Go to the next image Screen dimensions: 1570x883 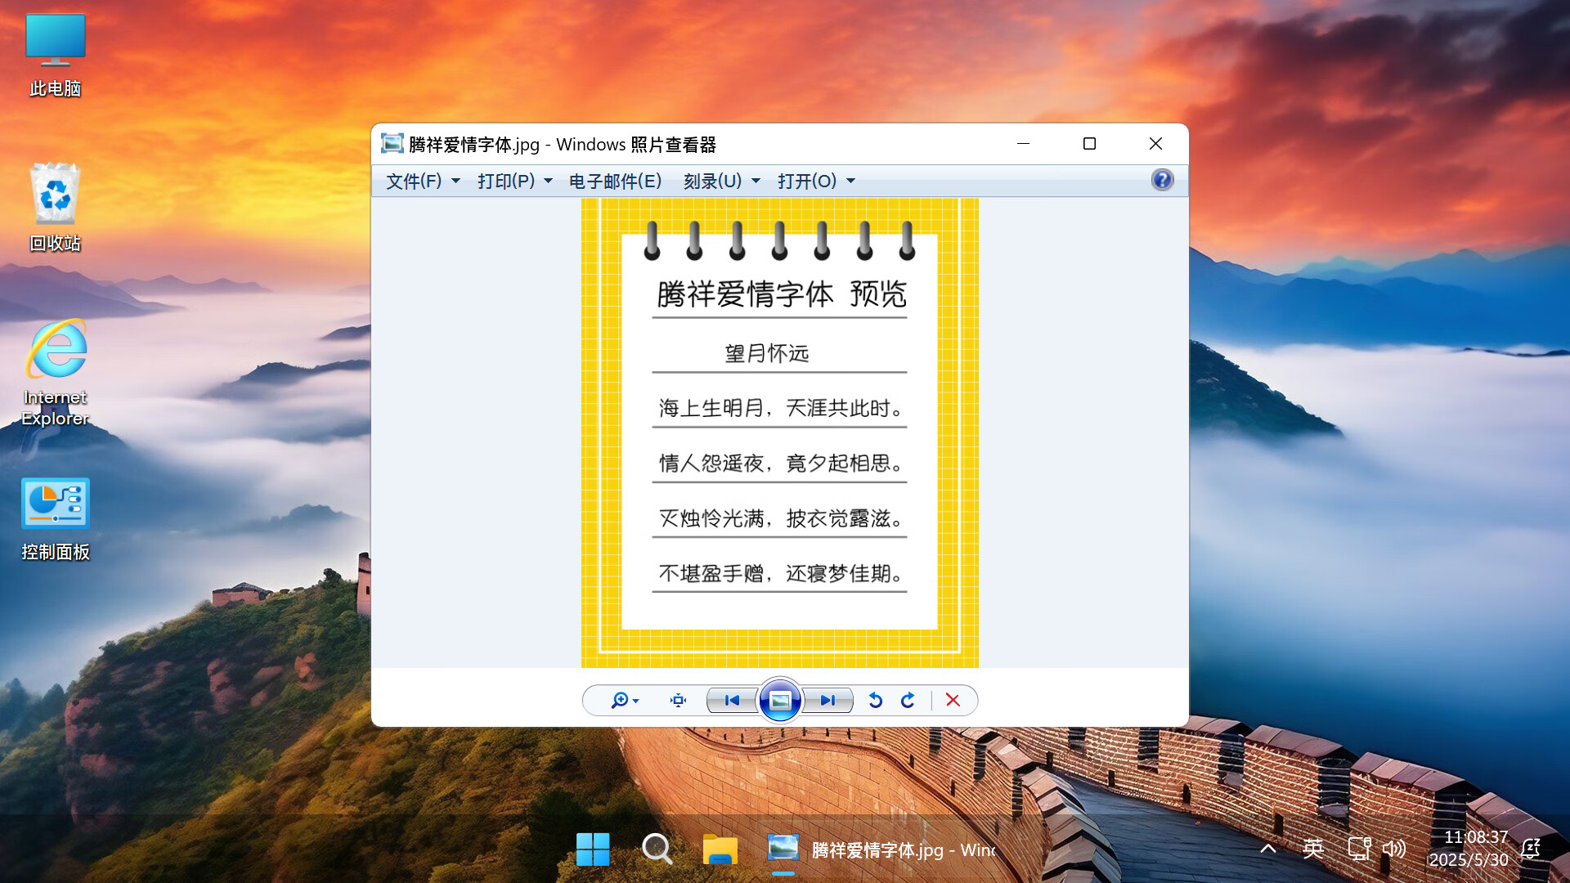pos(828,701)
